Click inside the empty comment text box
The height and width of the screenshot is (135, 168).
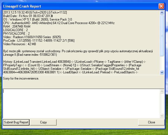pos(81,103)
